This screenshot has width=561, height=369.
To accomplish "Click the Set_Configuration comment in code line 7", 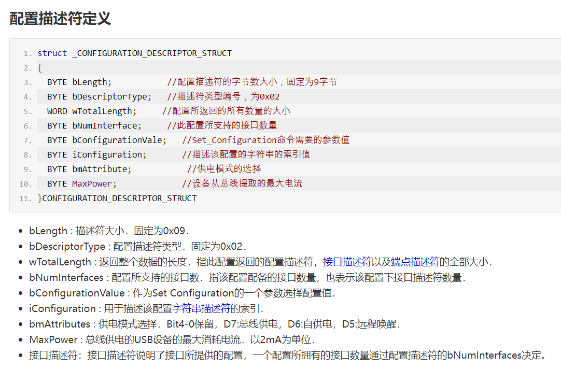I will pyautogui.click(x=265, y=140).
